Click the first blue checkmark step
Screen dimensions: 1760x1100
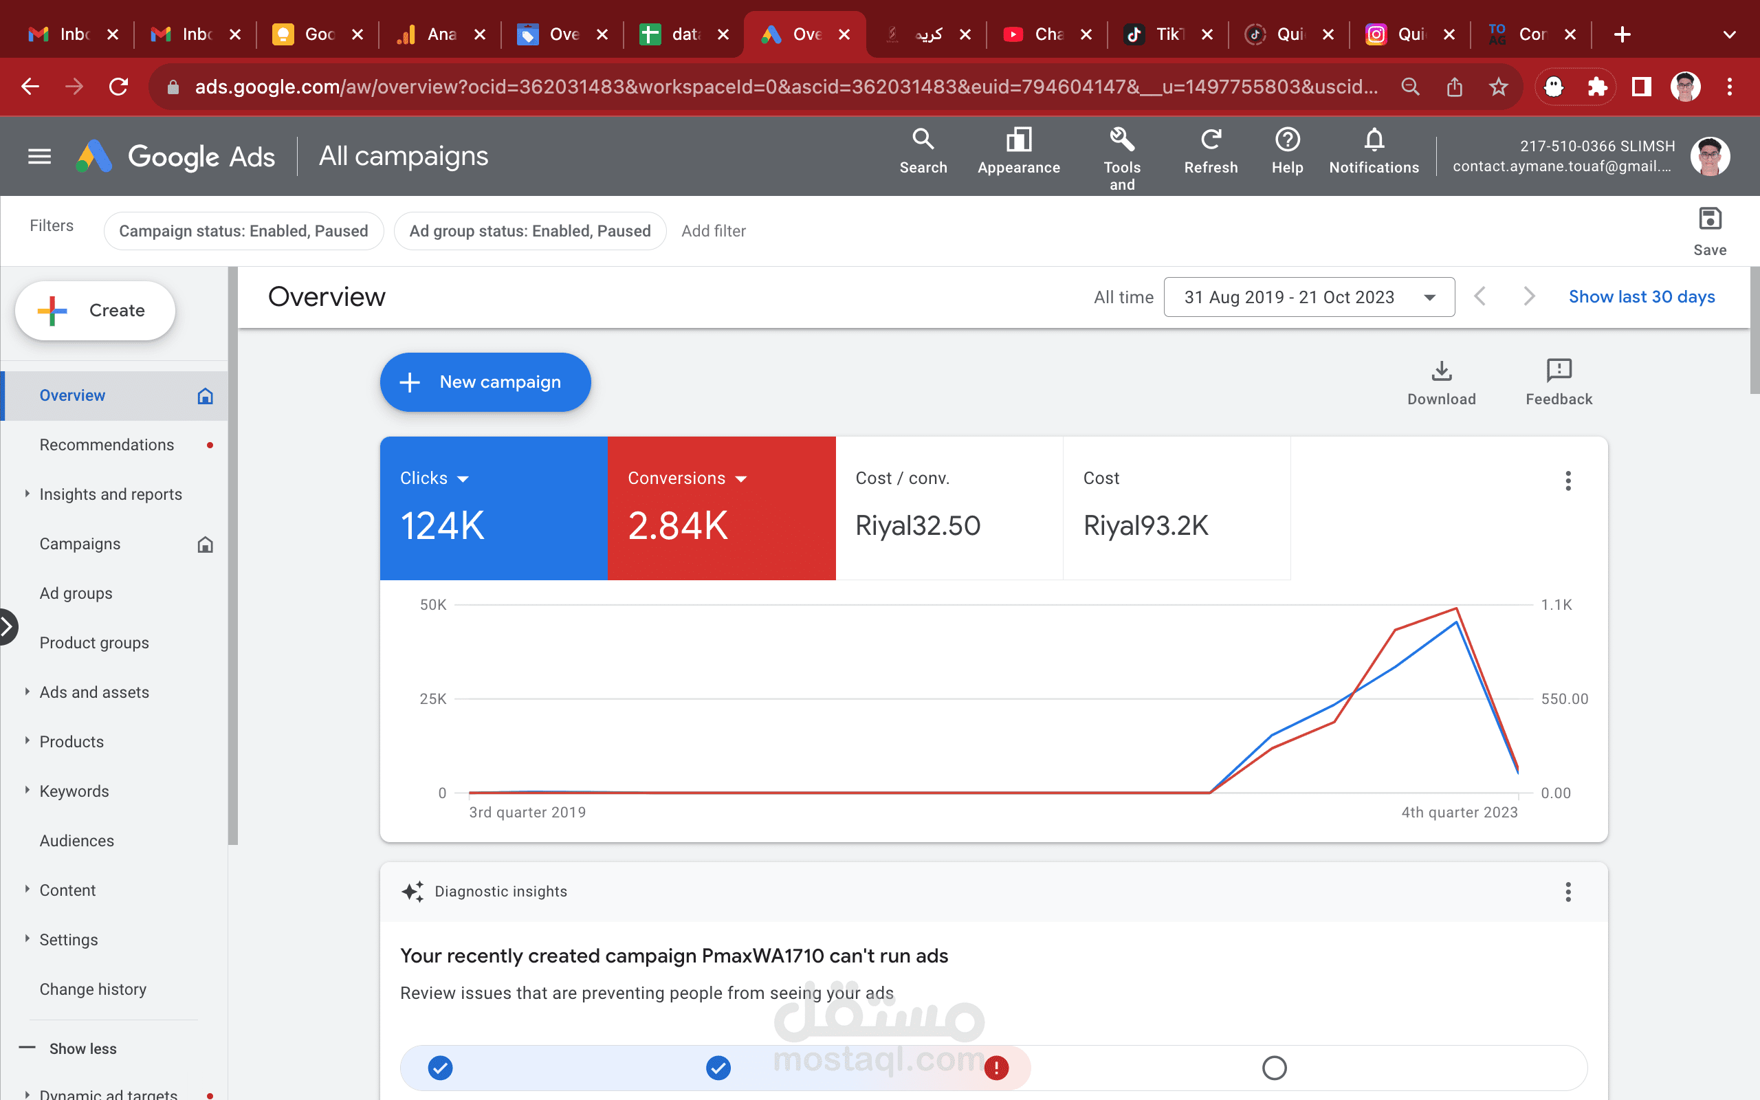pyautogui.click(x=440, y=1067)
